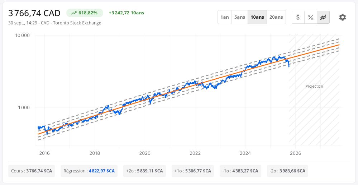Click the 2016 x-axis label
The height and width of the screenshot is (185, 358).
(x=44, y=153)
